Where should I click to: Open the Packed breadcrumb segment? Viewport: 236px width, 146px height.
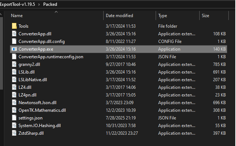[50, 4]
